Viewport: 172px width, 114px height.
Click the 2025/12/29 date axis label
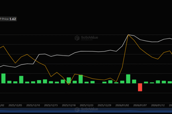coord(105,105)
